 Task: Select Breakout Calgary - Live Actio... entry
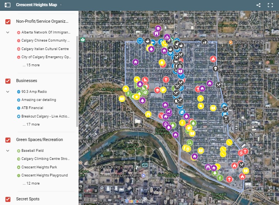pos(44,116)
